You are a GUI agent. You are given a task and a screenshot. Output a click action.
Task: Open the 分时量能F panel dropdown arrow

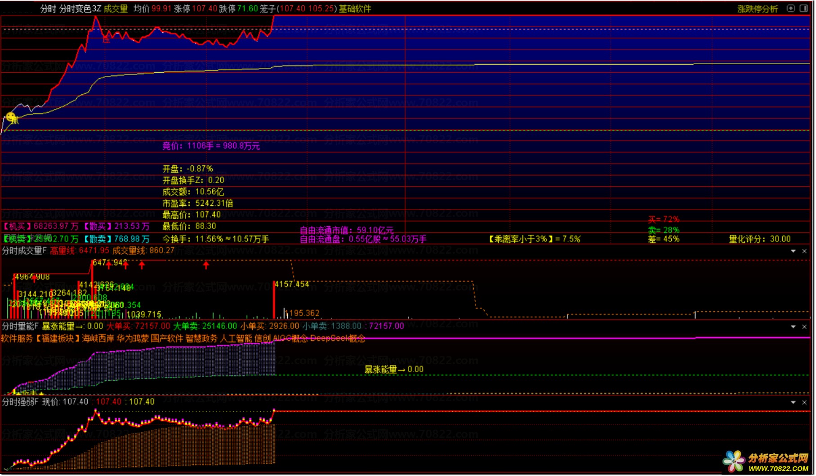click(794, 326)
